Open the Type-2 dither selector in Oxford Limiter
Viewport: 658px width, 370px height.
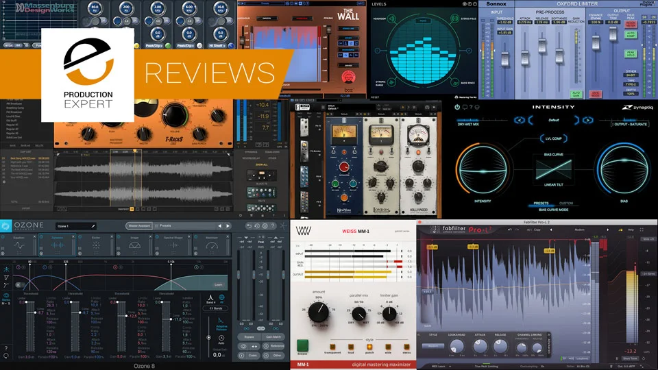click(x=631, y=84)
